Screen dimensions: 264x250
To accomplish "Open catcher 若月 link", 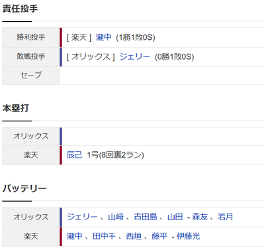I will pyautogui.click(x=226, y=217).
